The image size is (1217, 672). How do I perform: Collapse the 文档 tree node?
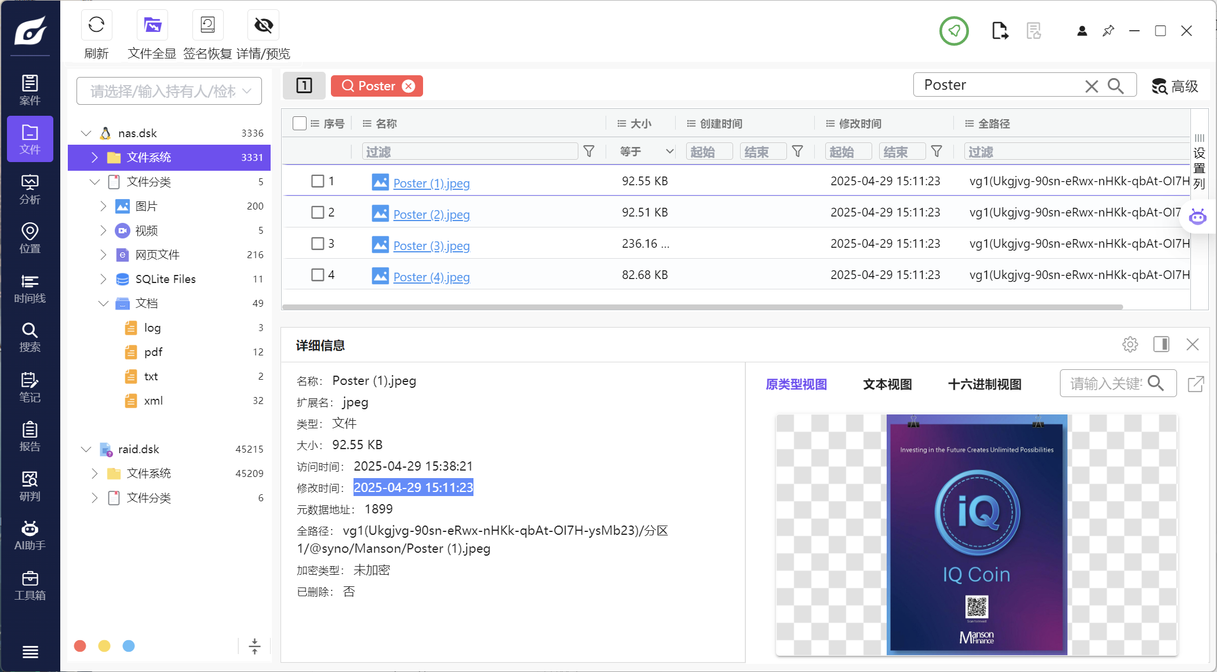[103, 303]
